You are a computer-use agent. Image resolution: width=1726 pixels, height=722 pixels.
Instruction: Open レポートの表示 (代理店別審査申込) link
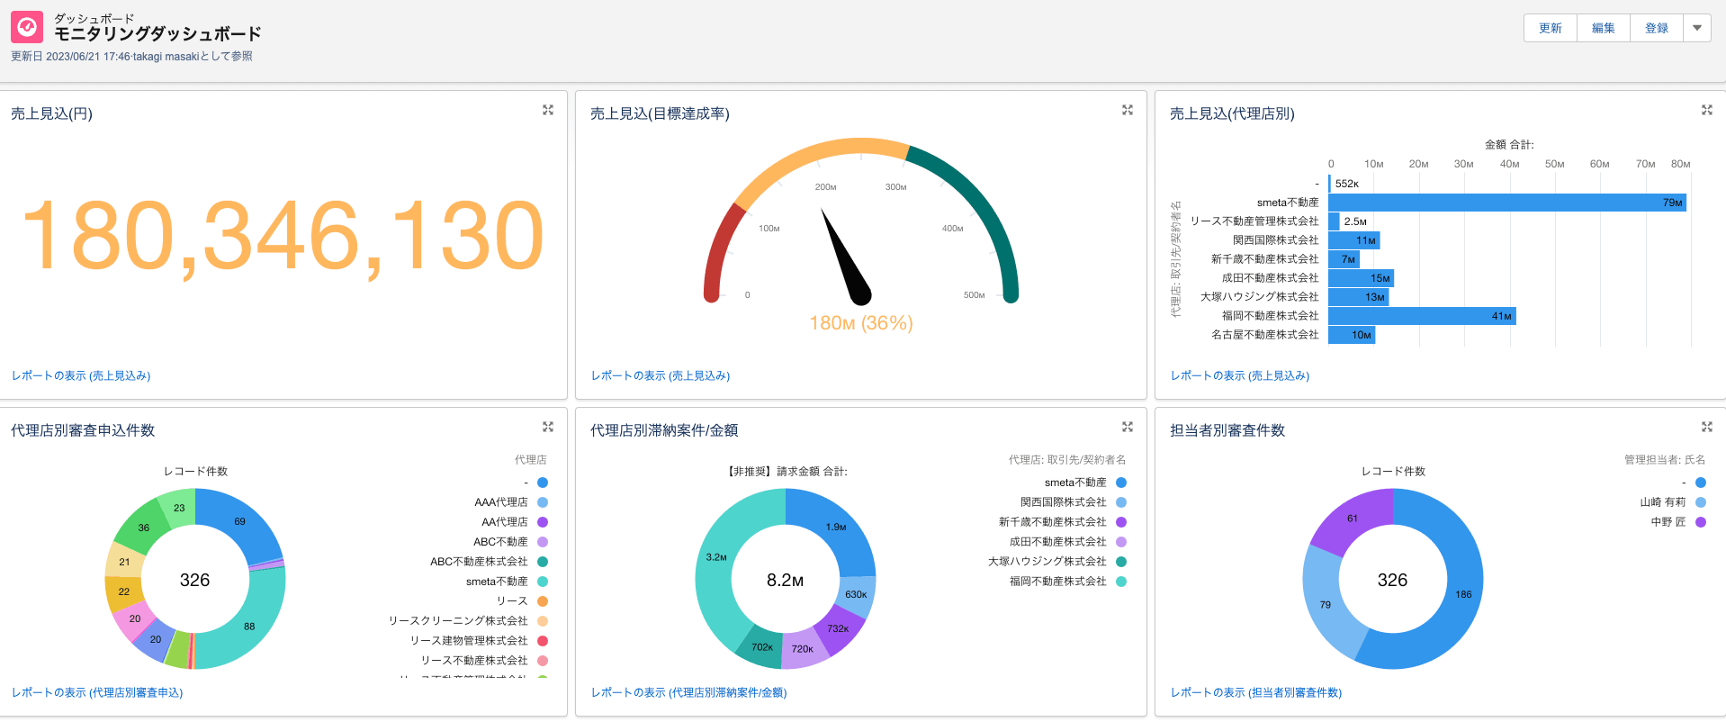(x=97, y=692)
